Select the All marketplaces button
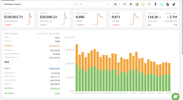183x100 pixels. (125, 4)
